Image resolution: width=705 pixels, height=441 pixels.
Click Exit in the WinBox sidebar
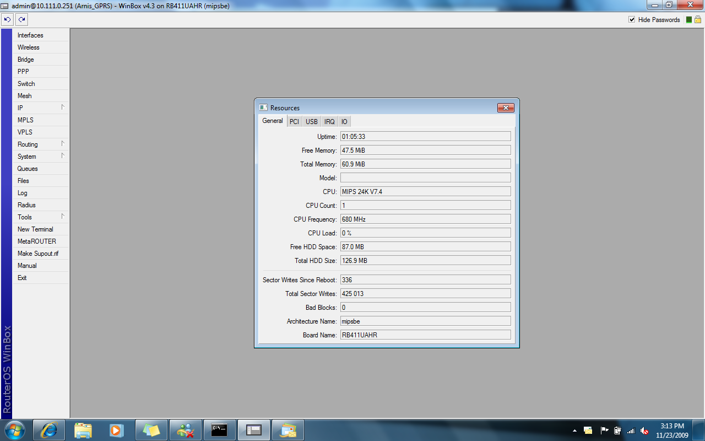click(41, 278)
